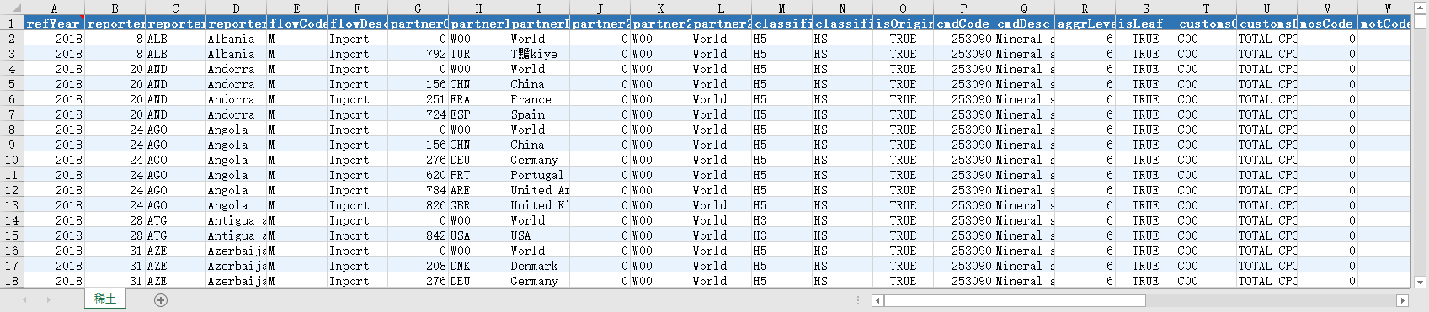Click the Albania cell in row 2
Viewport: 1429px width, 312px height.
click(x=236, y=39)
